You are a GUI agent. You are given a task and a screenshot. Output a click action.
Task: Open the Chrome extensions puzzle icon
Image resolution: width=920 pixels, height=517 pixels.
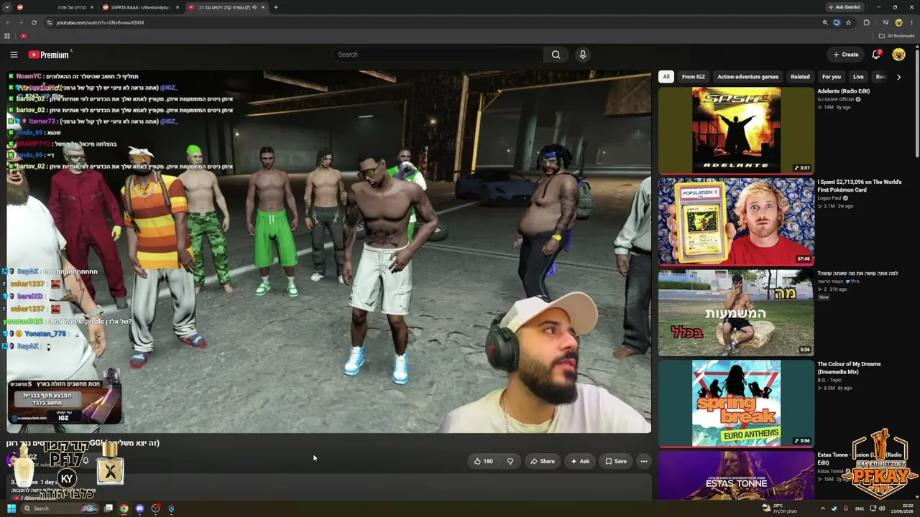click(866, 22)
